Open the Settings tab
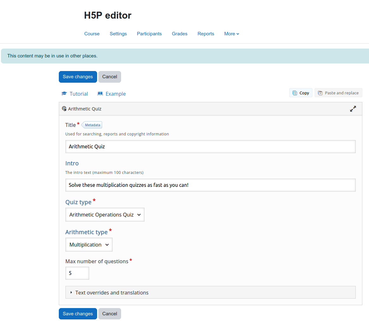 click(118, 34)
